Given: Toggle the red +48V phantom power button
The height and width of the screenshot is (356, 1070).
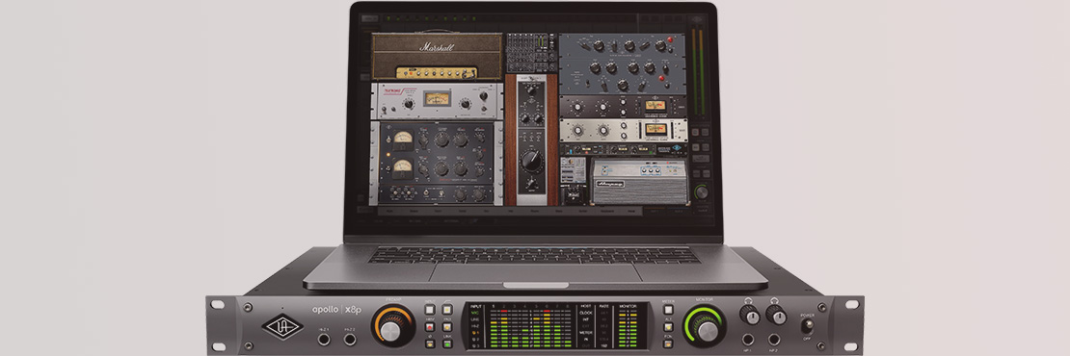Looking at the screenshot, I should (x=430, y=327).
